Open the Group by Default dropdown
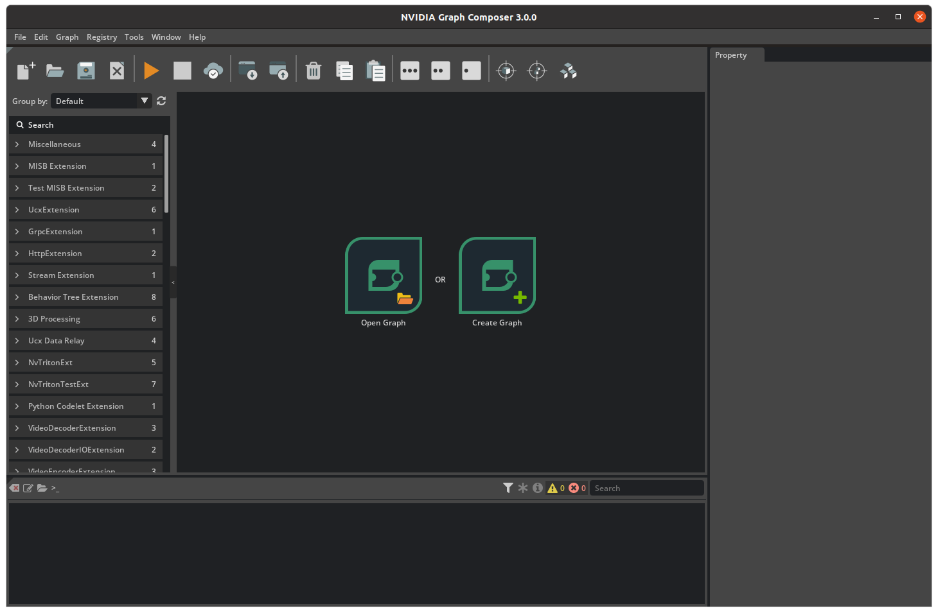This screenshot has height=613, width=938. coord(101,101)
